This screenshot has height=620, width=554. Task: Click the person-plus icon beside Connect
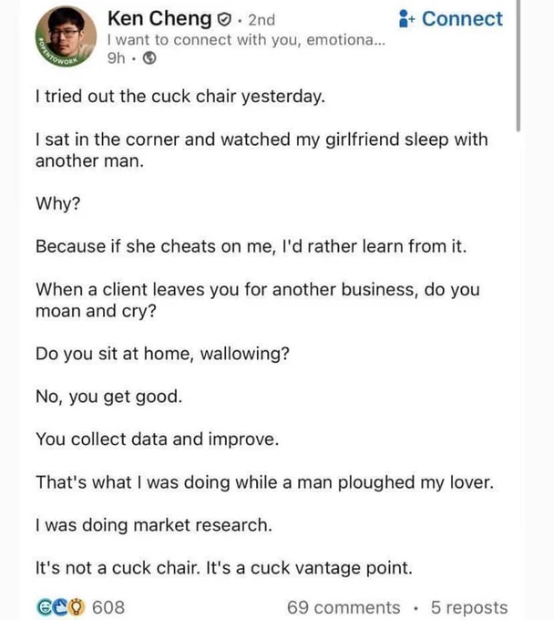[x=406, y=18]
